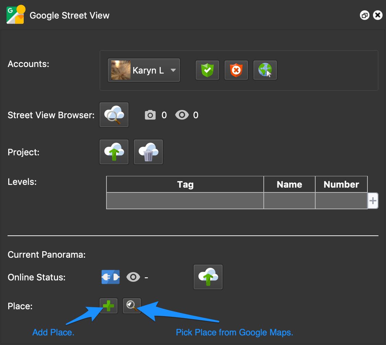Click the Karyn L account avatar thumbnail
Screen dimensions: 386x345
click(121, 70)
